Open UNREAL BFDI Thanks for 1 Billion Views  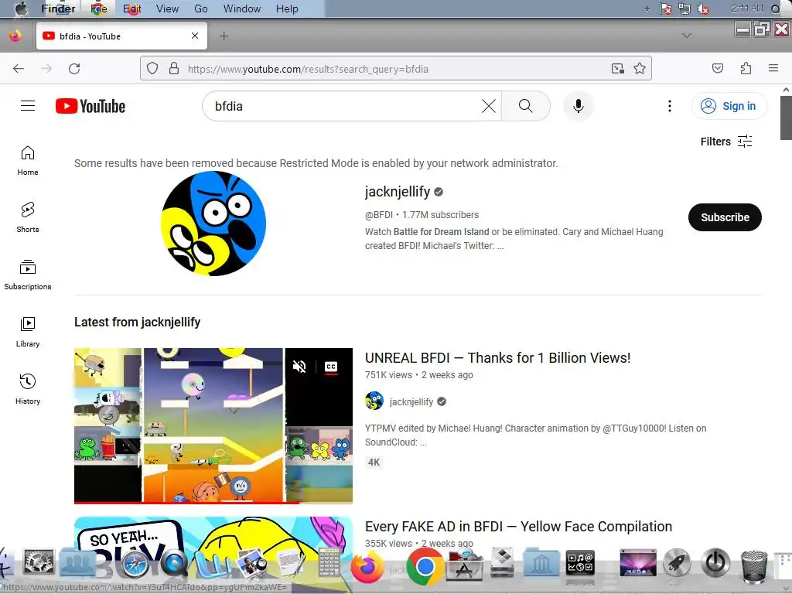point(497,357)
